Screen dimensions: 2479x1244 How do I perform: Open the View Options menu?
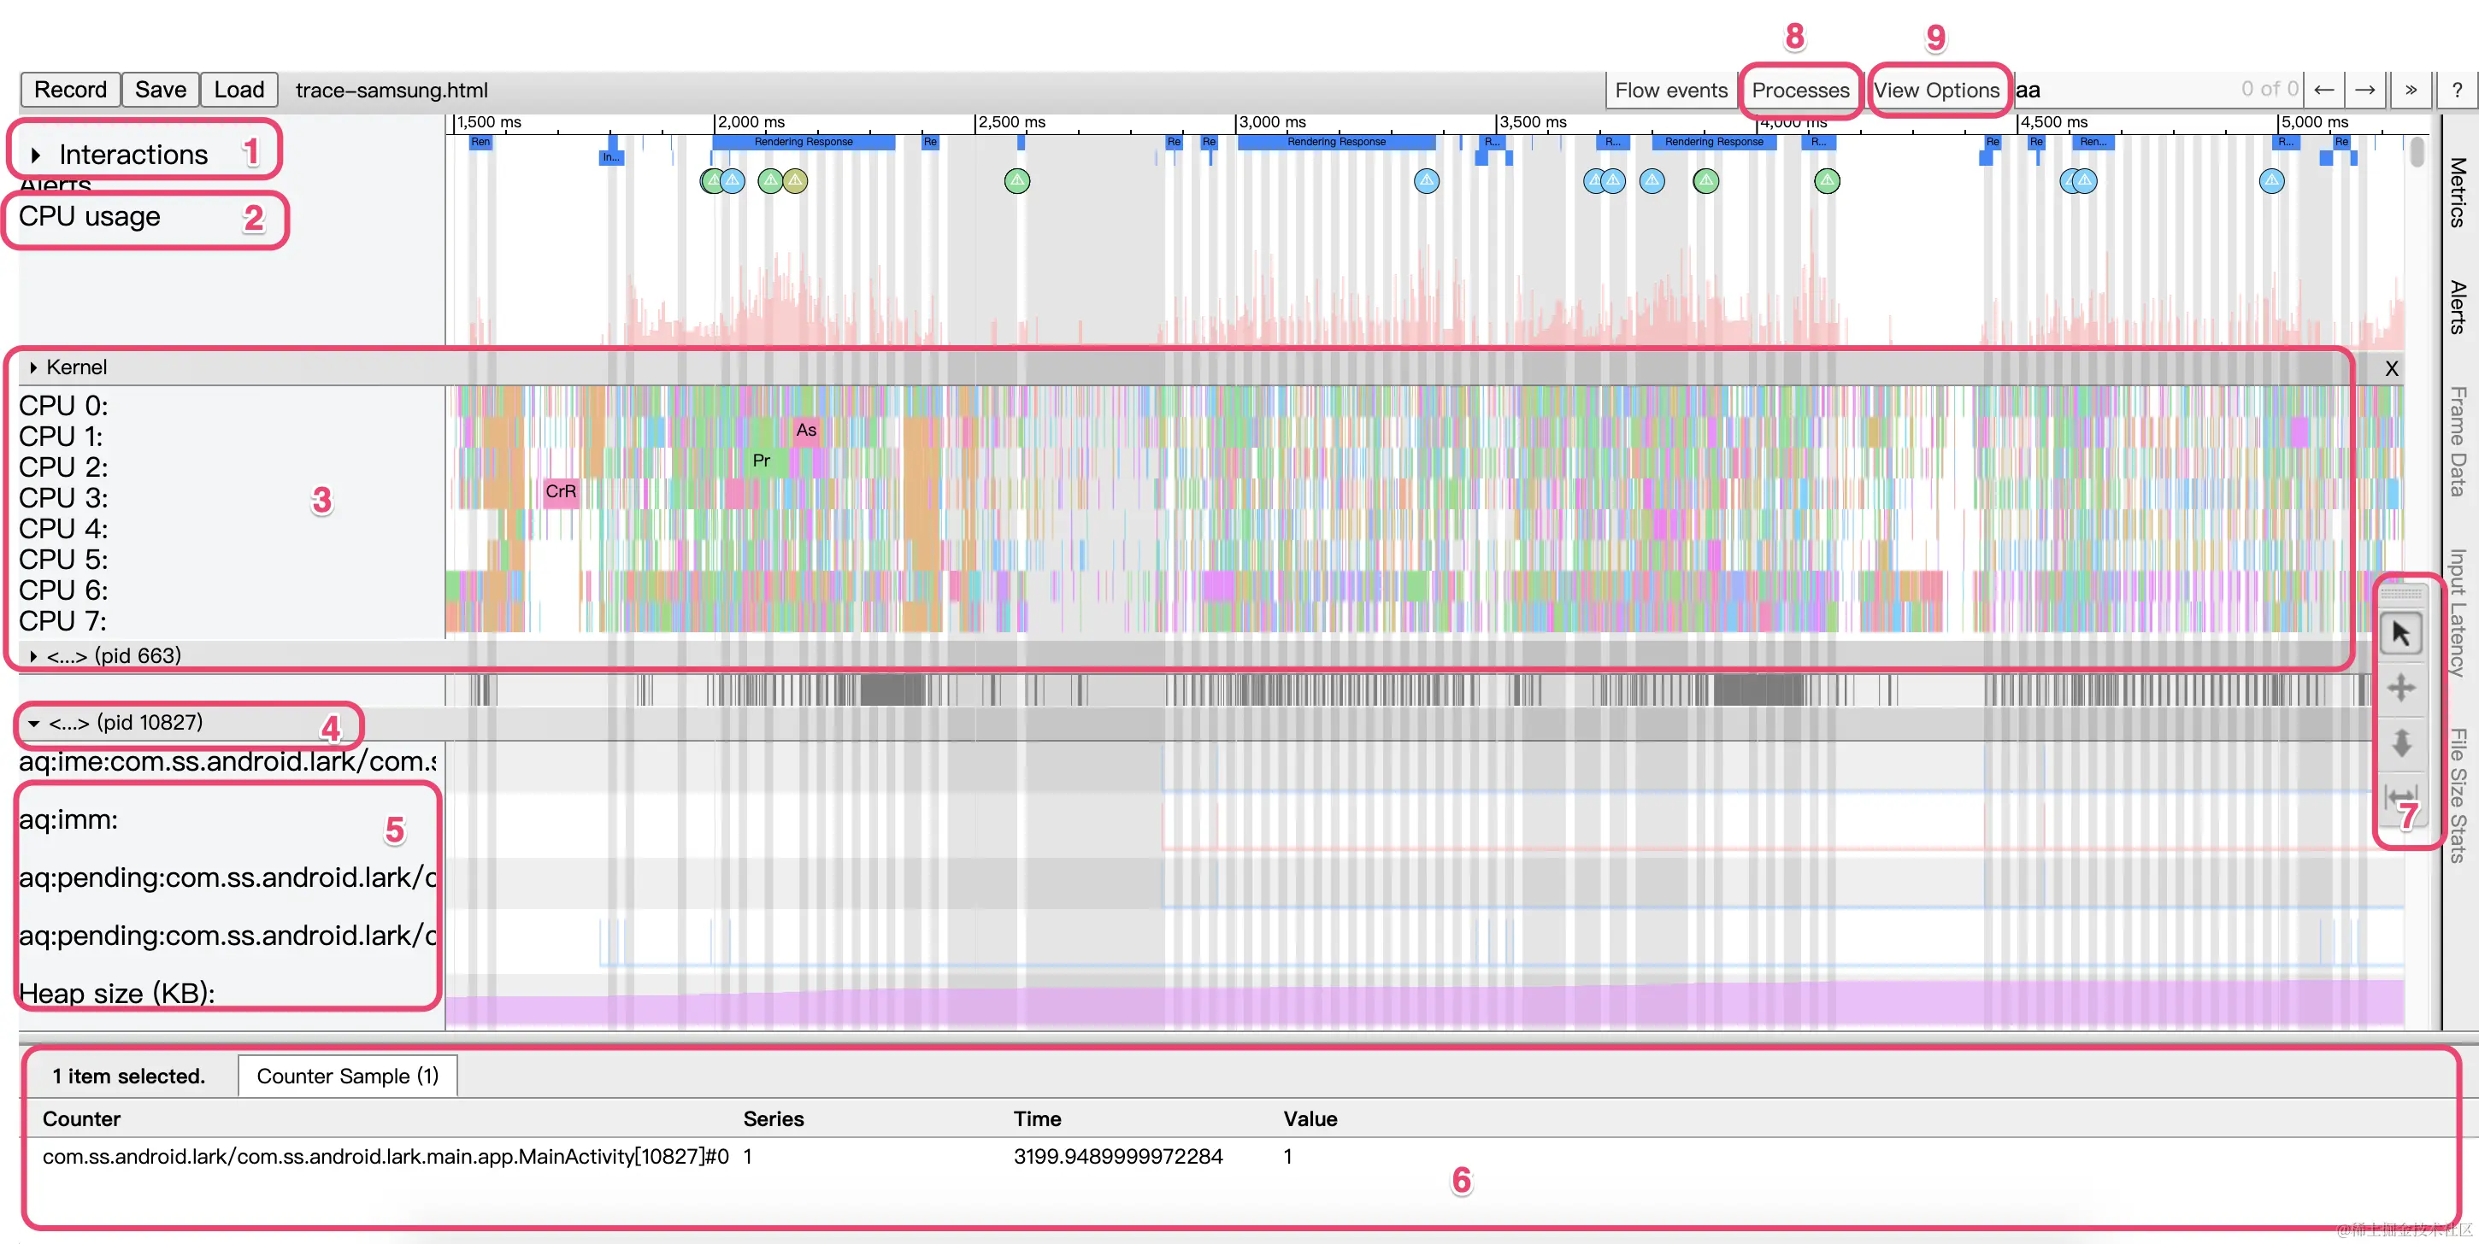click(x=1935, y=91)
